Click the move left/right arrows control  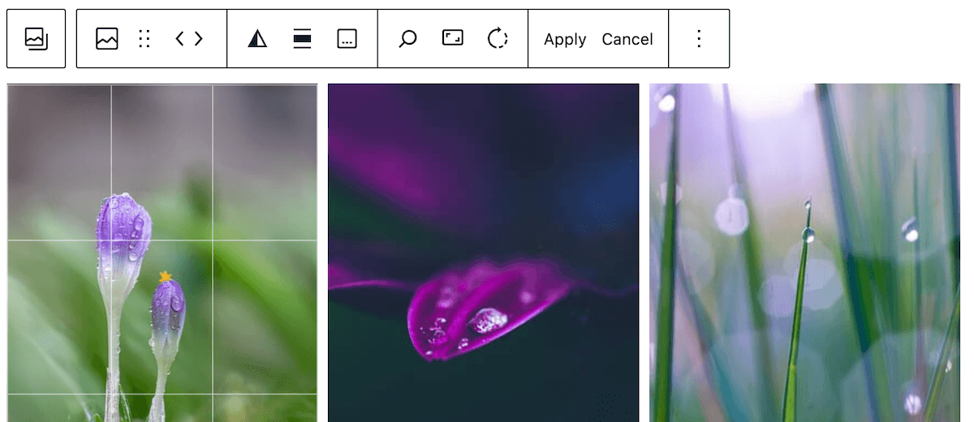(189, 39)
